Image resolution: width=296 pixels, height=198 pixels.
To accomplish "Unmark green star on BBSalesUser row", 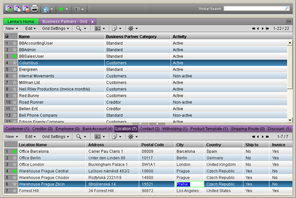I will (14, 56).
